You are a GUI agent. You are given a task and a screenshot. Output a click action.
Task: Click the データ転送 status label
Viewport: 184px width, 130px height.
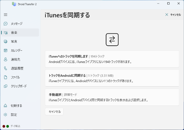[x=15, y=126]
